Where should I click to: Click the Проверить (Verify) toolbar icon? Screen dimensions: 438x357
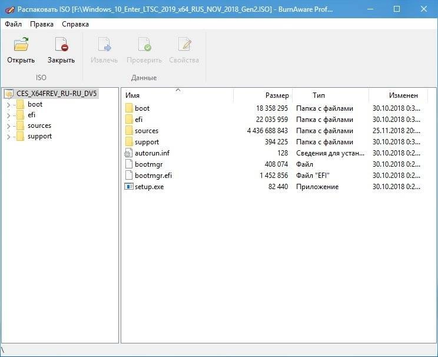(144, 45)
